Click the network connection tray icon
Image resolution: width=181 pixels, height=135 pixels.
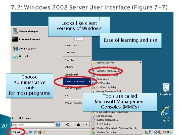point(156,132)
